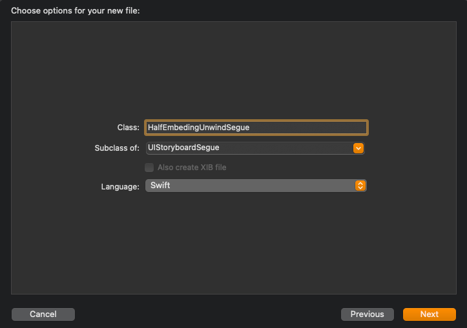The height and width of the screenshot is (328, 467).
Task: Click the 'Class:' field label
Action: pyautogui.click(x=128, y=128)
